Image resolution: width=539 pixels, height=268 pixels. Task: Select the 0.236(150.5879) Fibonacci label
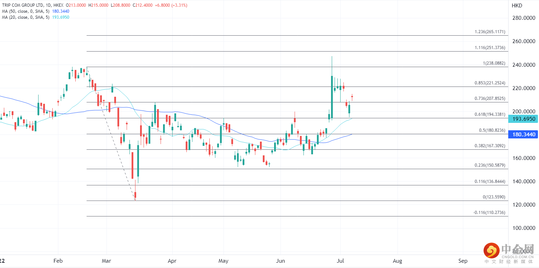click(x=490, y=165)
